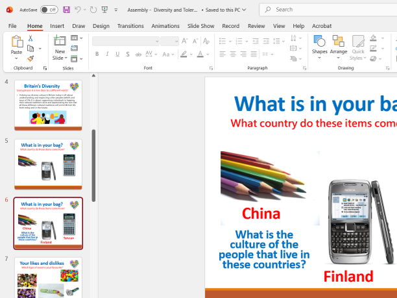Click the Shape Fill bucket icon
397x298 pixels.
tap(373, 38)
